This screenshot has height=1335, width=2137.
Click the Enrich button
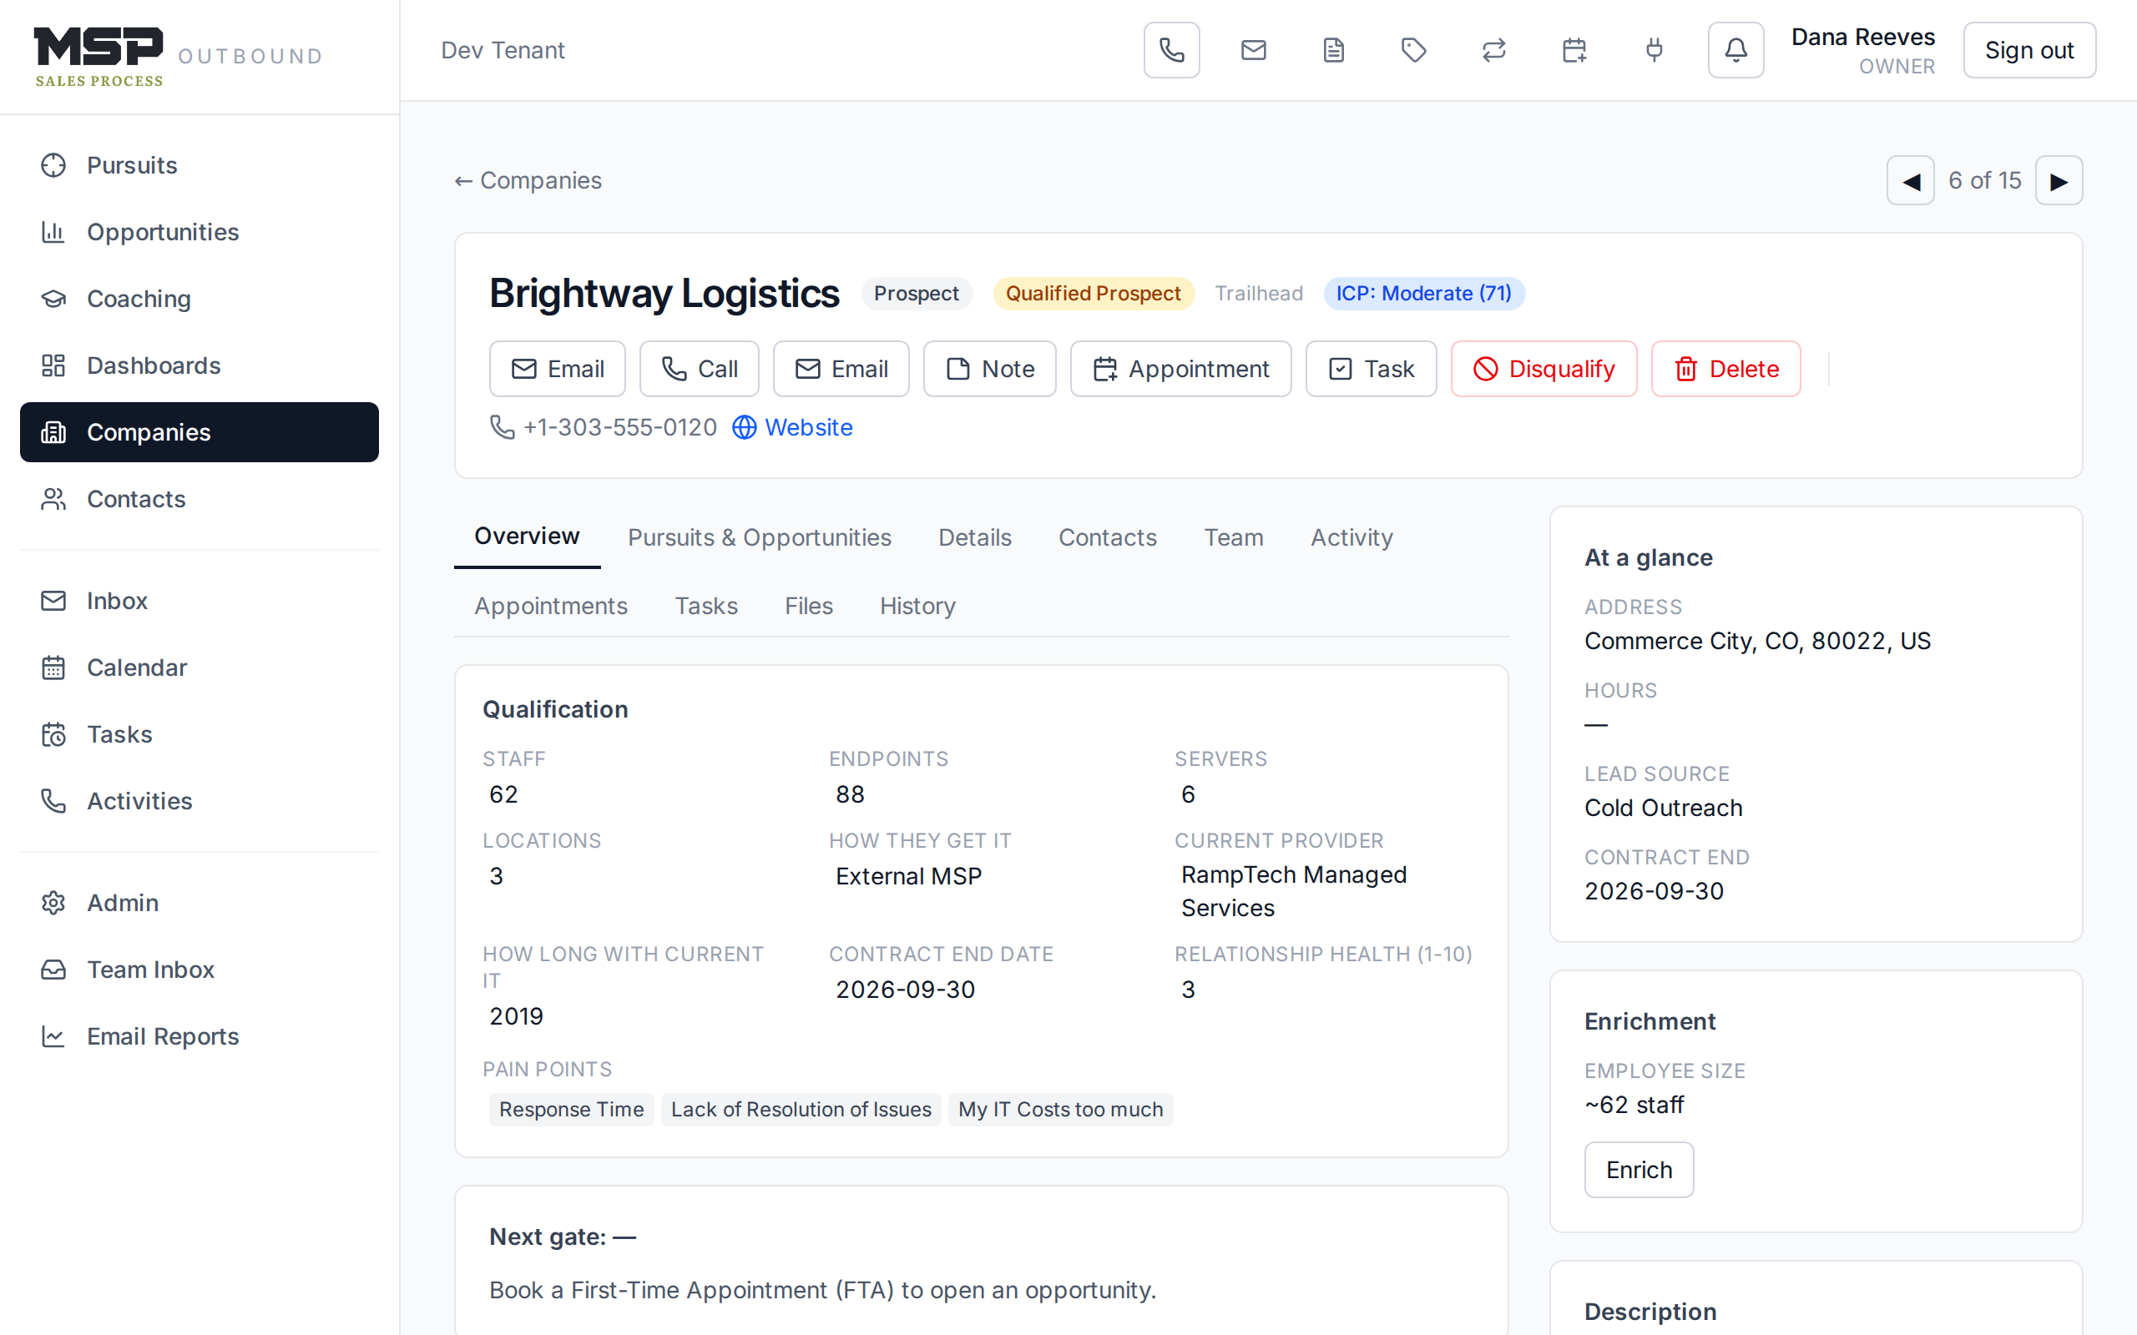[x=1639, y=1170]
